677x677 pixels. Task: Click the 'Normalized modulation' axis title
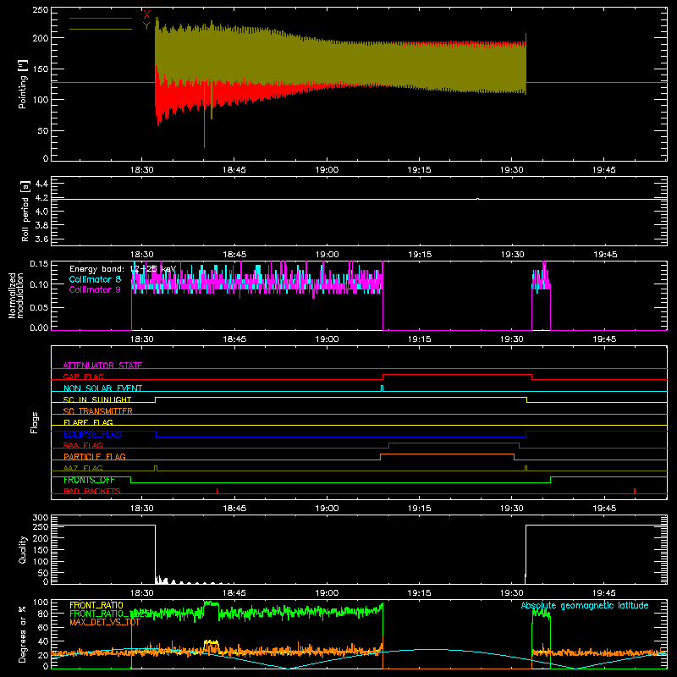pyautogui.click(x=16, y=295)
